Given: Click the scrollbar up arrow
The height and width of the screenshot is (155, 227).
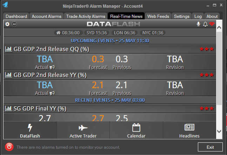Looking at the screenshot, I should tap(219, 27).
